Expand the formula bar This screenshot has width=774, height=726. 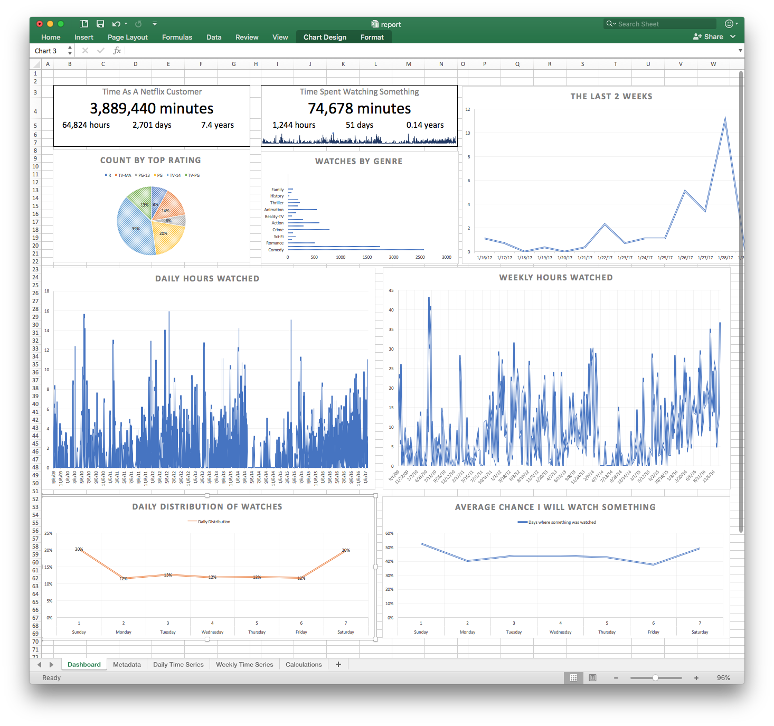740,51
